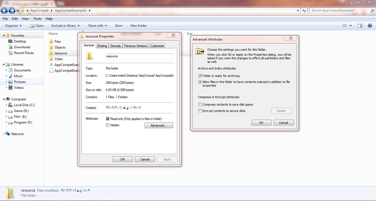Click the Video folder icon
Screen dimensions: 376x201
[51, 59]
